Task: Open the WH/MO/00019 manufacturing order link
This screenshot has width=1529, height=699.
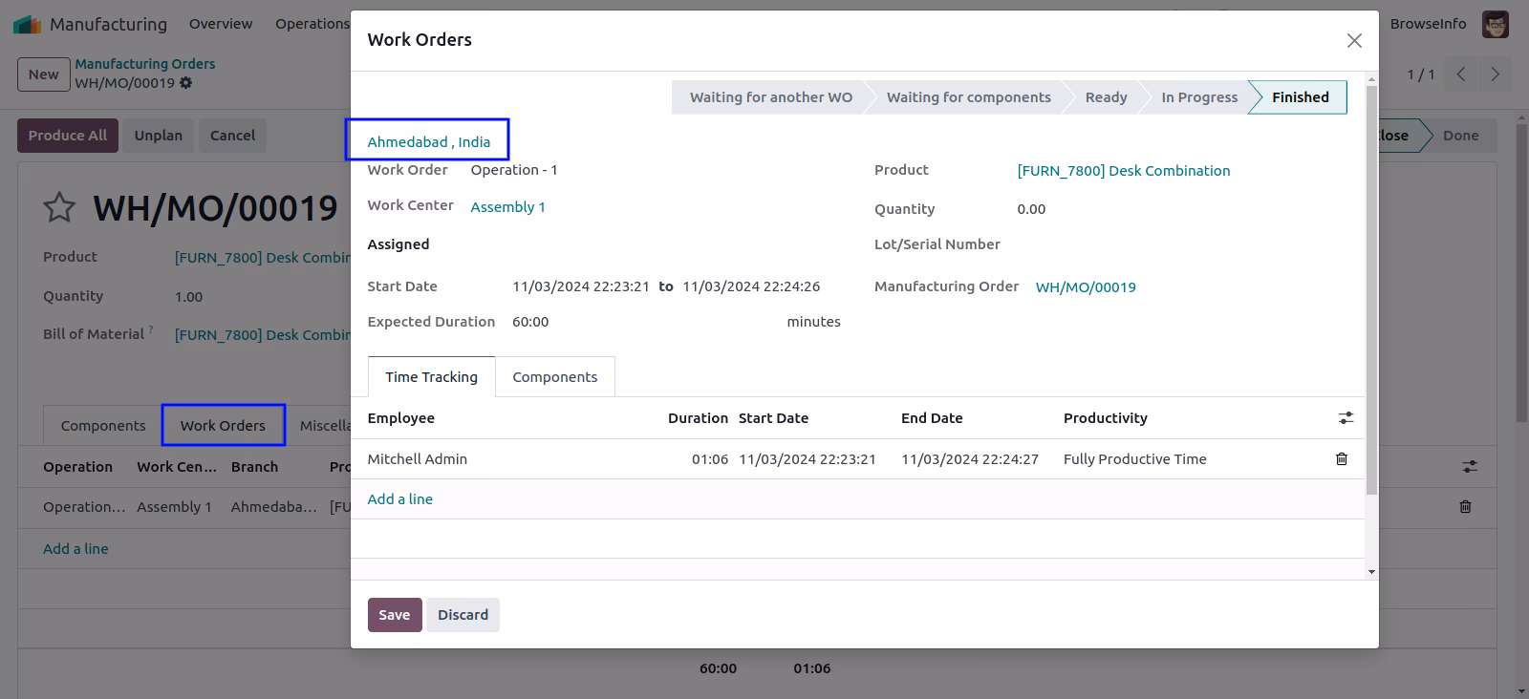Action: pyautogui.click(x=1086, y=287)
